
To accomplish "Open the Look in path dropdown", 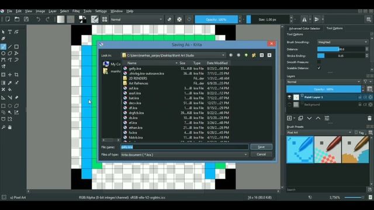I will click(173, 55).
